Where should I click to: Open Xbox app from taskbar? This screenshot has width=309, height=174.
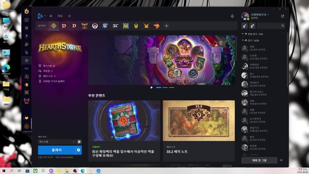[x=35, y=171]
